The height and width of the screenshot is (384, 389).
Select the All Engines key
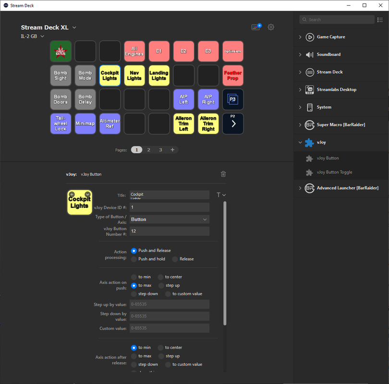(134, 51)
